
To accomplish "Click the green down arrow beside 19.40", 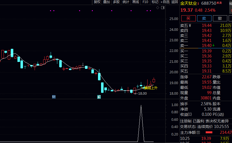I will pyautogui.click(x=213, y=45).
